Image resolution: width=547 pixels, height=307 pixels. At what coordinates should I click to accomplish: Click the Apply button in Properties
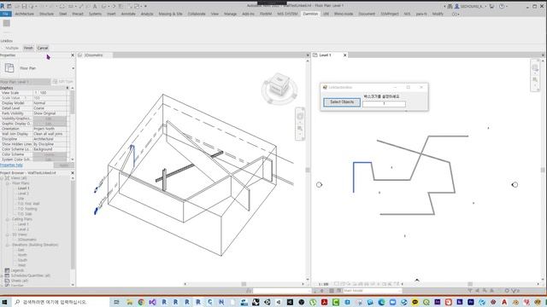[64, 165]
